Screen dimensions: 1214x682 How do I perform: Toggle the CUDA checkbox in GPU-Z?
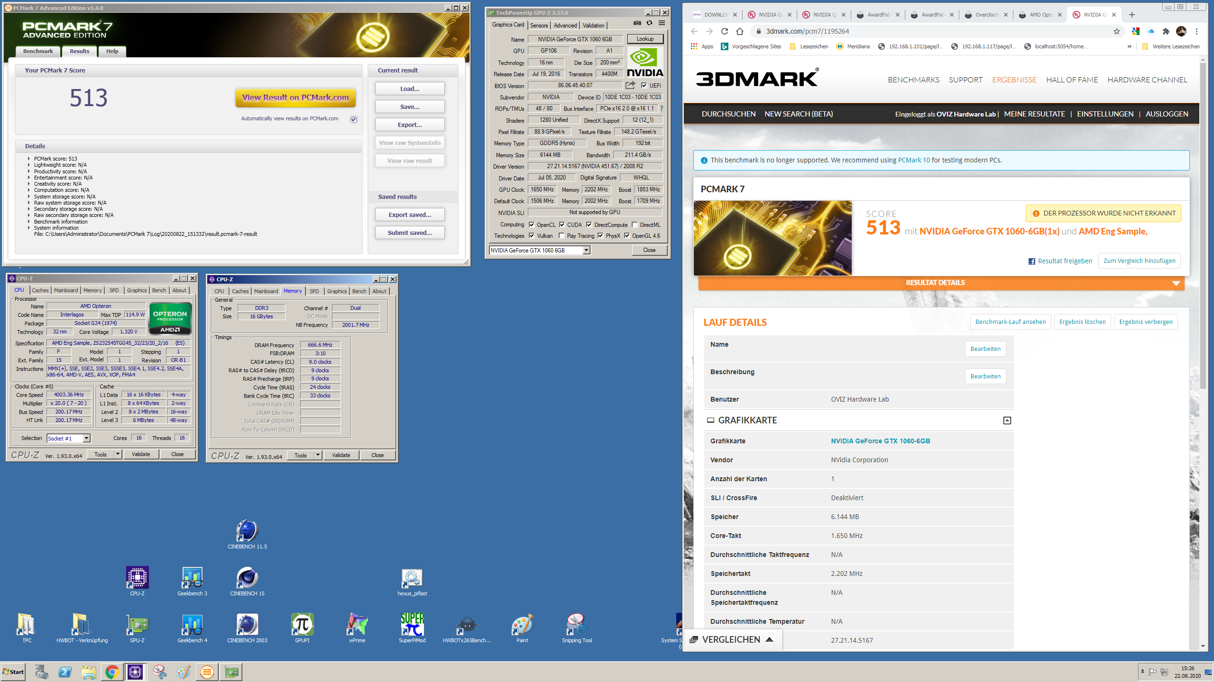pyautogui.click(x=562, y=224)
